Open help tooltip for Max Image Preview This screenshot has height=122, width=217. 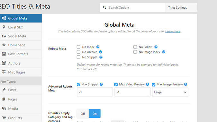[185, 84]
